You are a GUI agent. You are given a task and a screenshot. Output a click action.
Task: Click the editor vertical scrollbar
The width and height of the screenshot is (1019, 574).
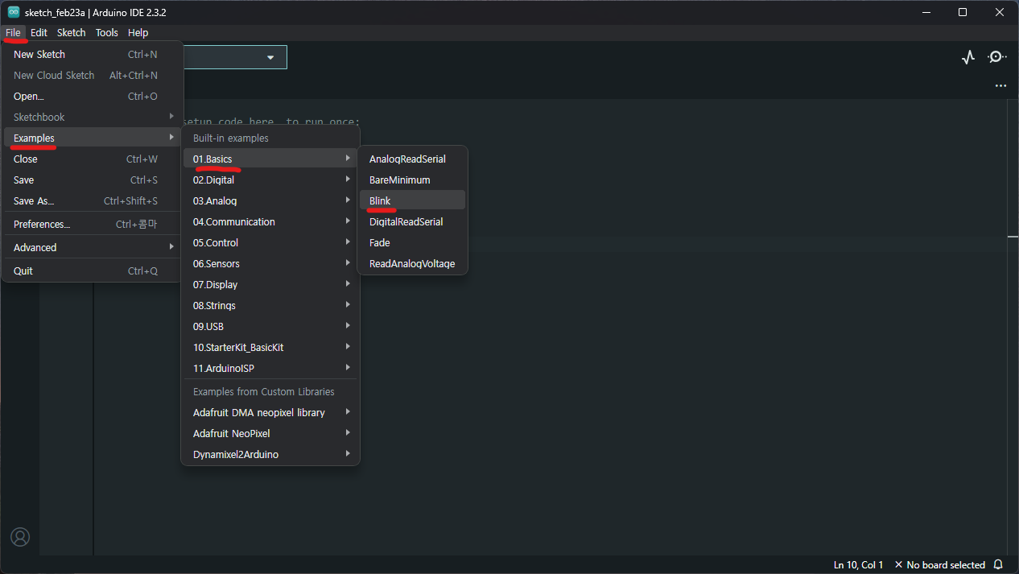click(x=1013, y=327)
